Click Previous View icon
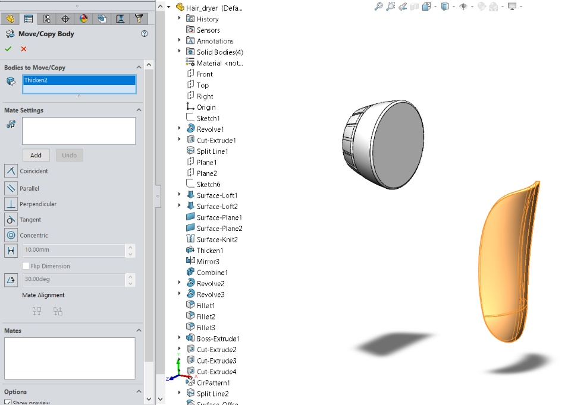Viewport: 571px width, 405px height. [403, 7]
